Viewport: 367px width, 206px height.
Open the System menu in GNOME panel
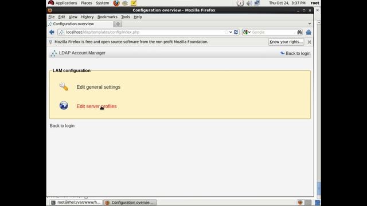tap(103, 3)
